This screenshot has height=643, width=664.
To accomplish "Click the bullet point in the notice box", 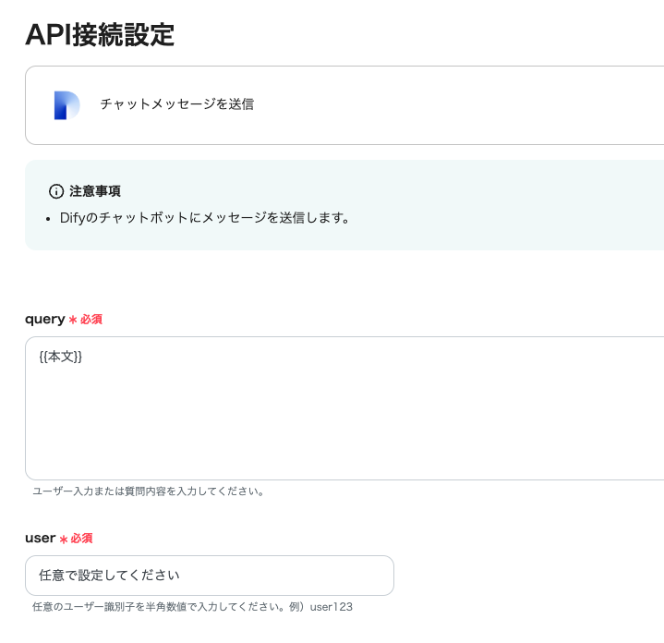I will [x=49, y=220].
